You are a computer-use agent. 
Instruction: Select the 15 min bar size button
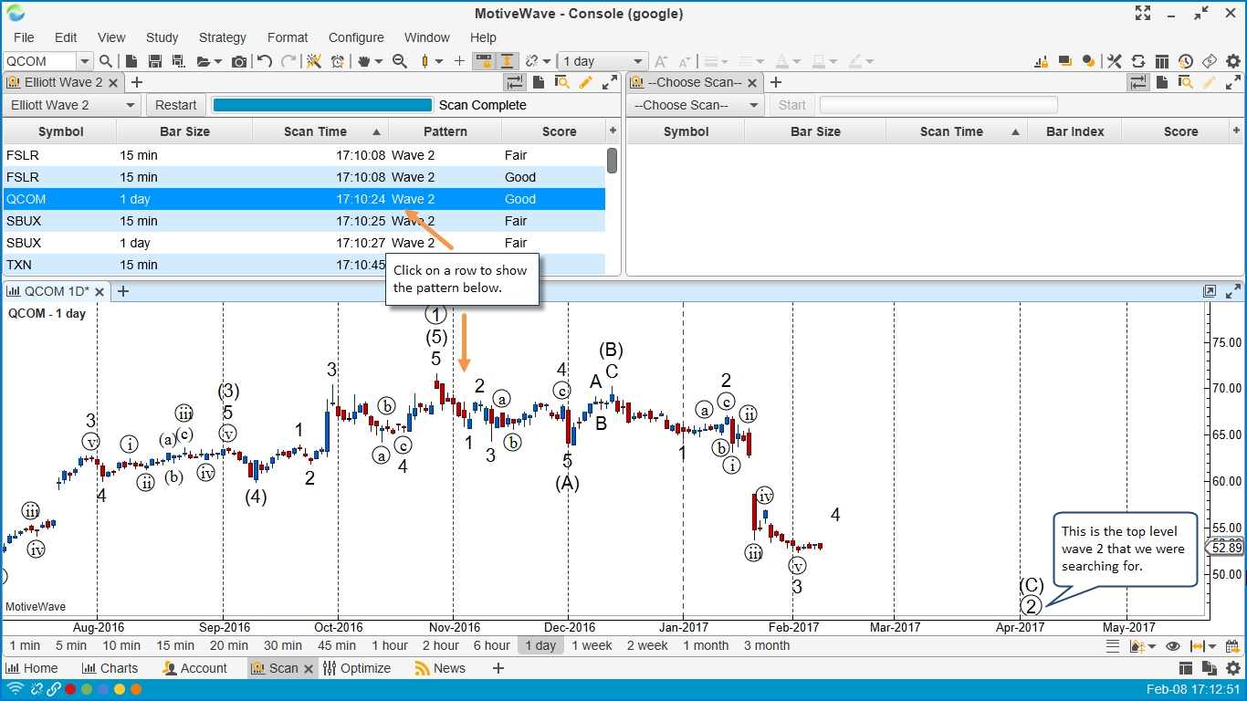click(176, 645)
